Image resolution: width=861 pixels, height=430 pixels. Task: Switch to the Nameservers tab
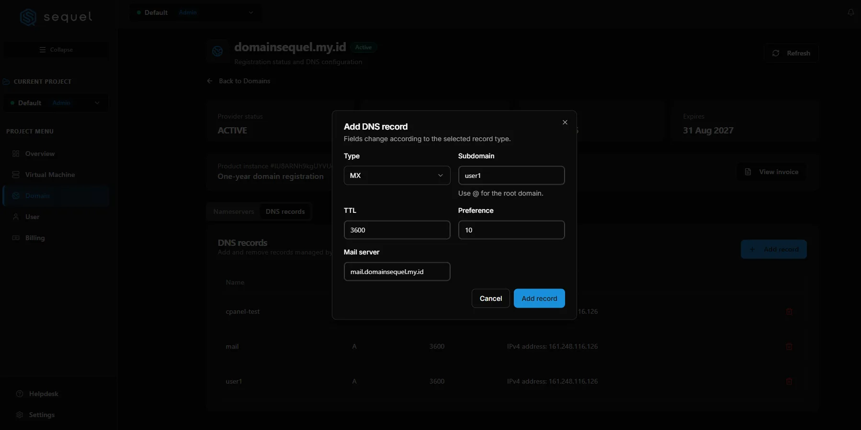click(234, 211)
